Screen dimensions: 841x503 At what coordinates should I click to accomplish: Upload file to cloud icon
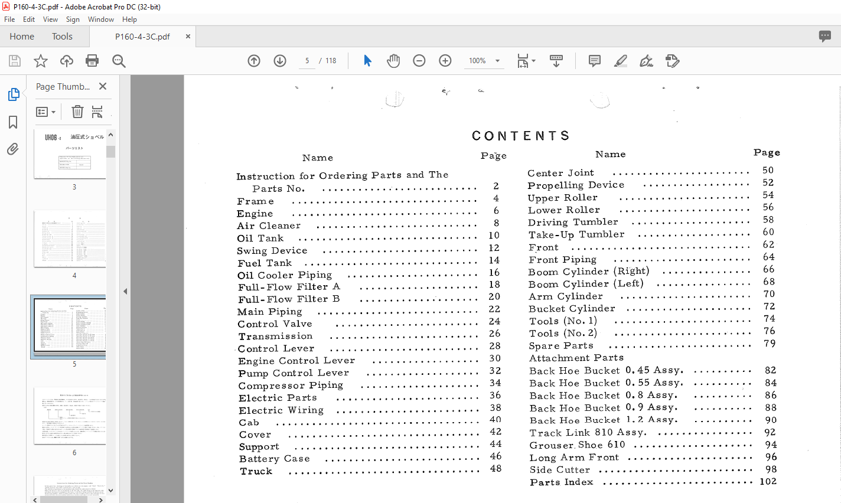tap(67, 61)
